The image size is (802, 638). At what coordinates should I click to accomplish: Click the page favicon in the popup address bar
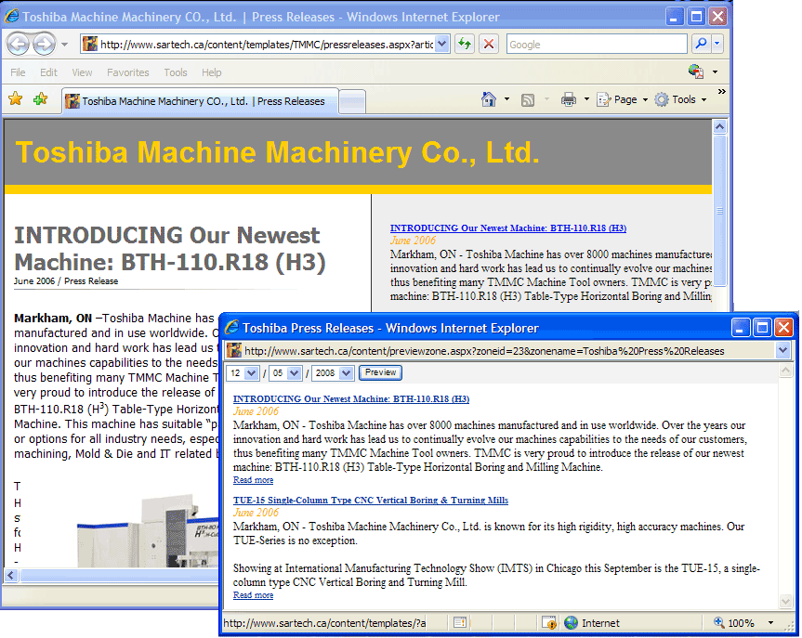(234, 351)
